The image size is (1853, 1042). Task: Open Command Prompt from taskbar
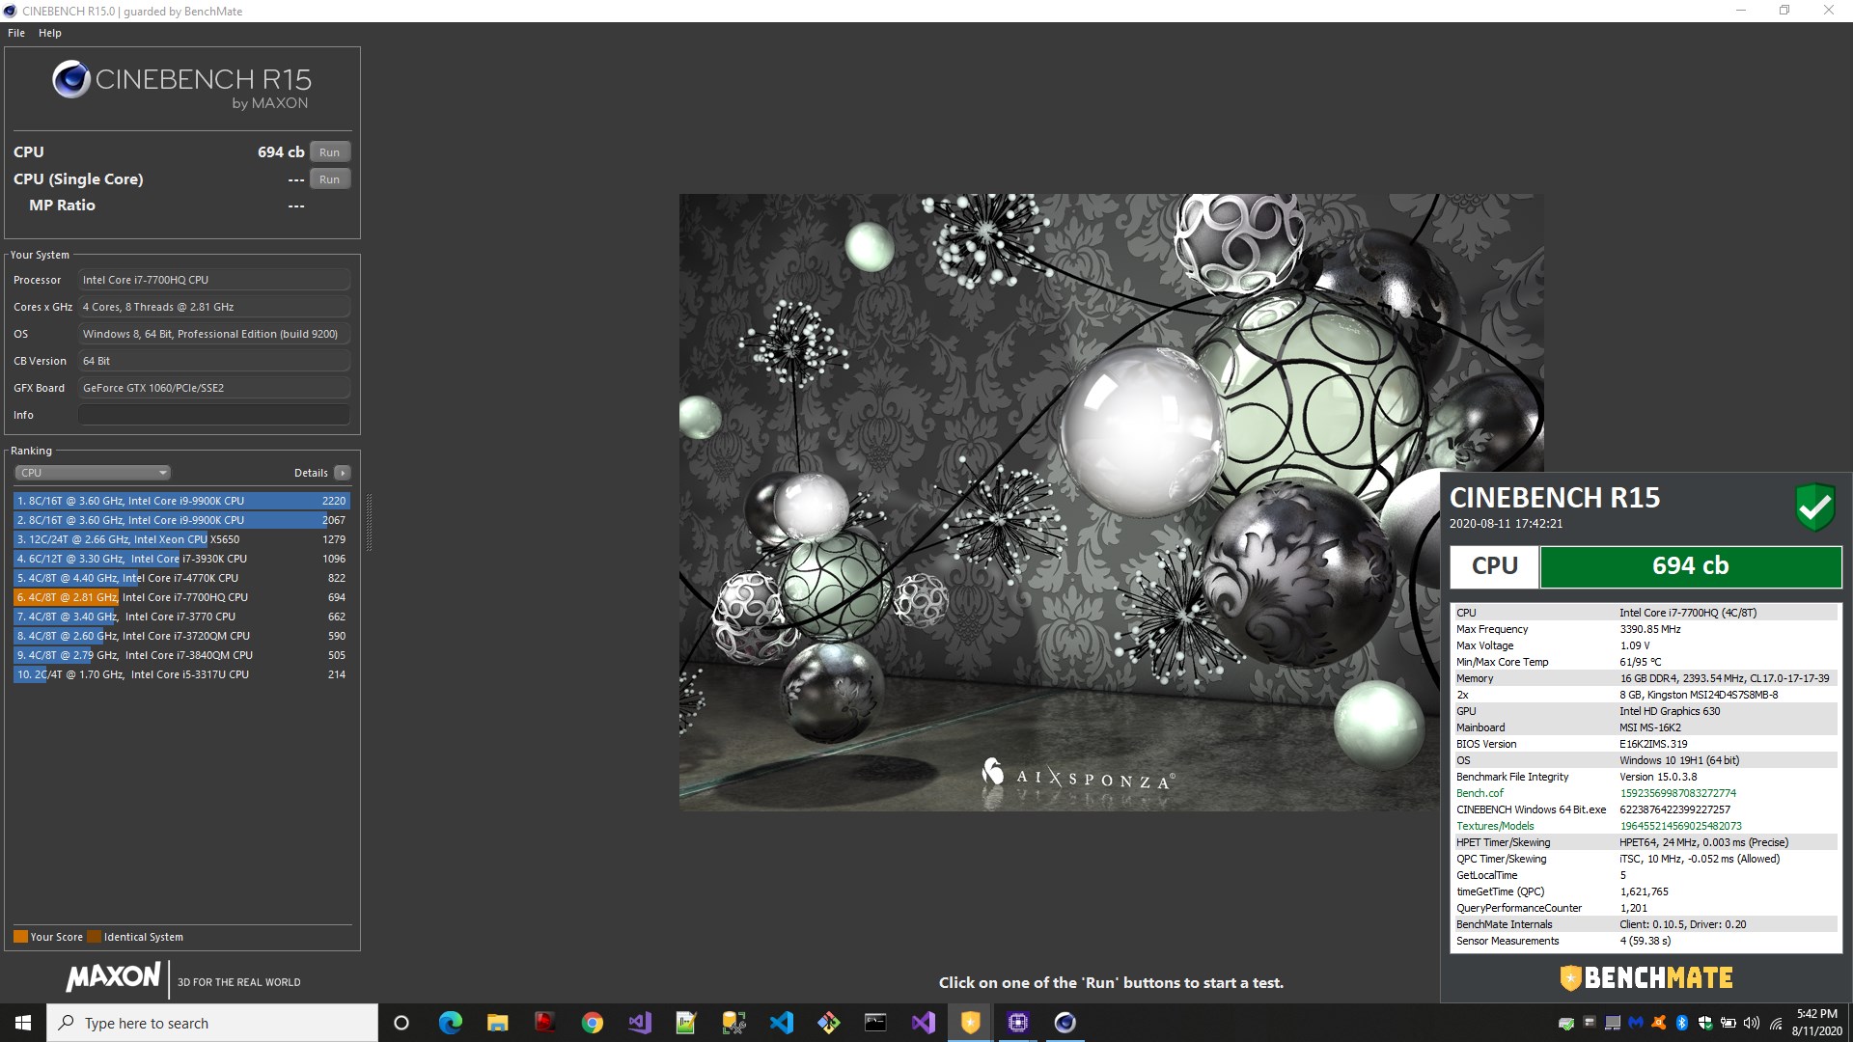click(875, 1023)
